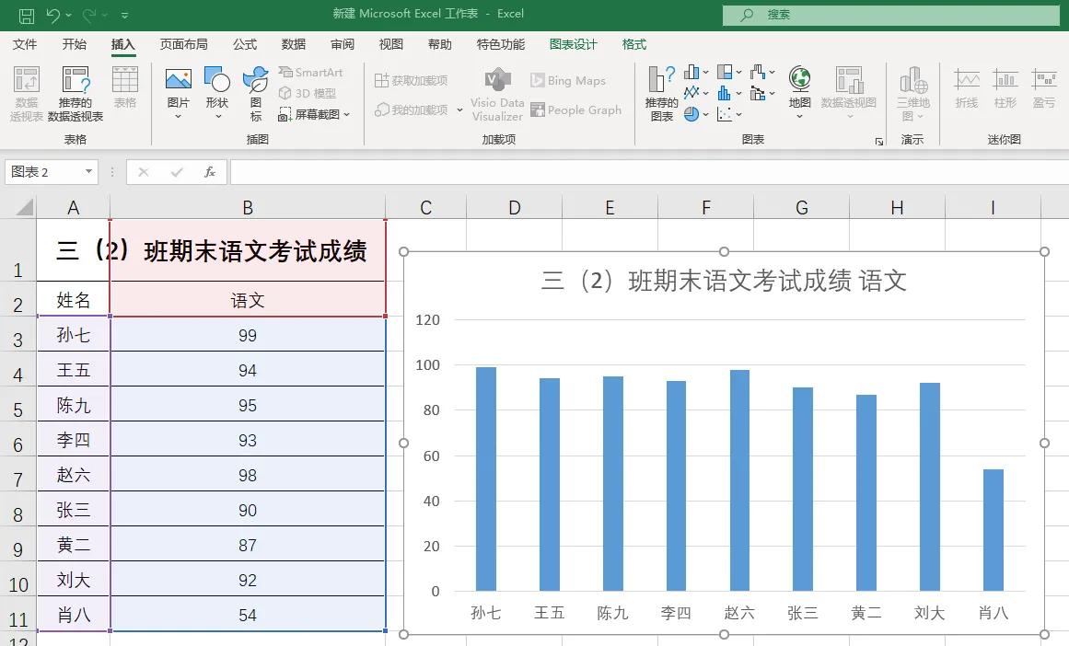Click the Save icon in Quick Access Toolbar
The height and width of the screenshot is (646, 1069).
tap(25, 14)
